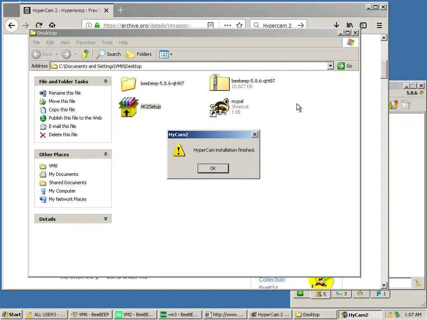Select the HC2Setup installer icon
Image resolution: width=427 pixels, height=320 pixels.
coord(128,107)
